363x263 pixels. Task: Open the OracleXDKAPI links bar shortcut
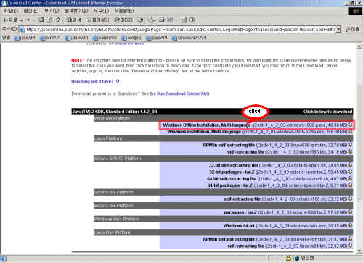point(189,38)
